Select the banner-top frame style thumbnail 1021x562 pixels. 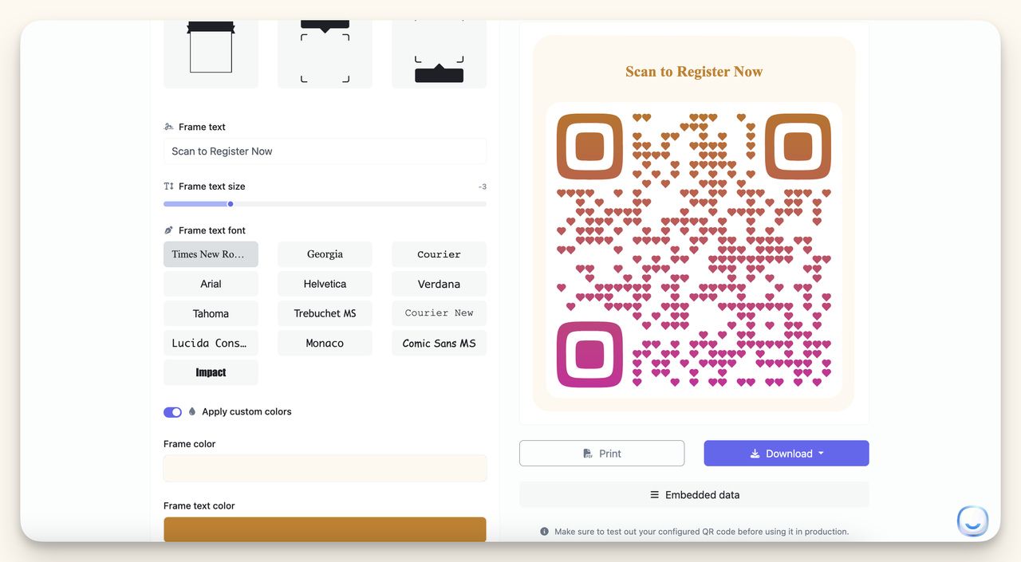pyautogui.click(x=211, y=54)
